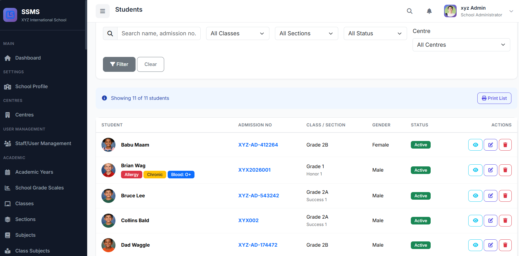519x256 pixels.
Task: Edit Collins Bald's record
Action: point(490,221)
